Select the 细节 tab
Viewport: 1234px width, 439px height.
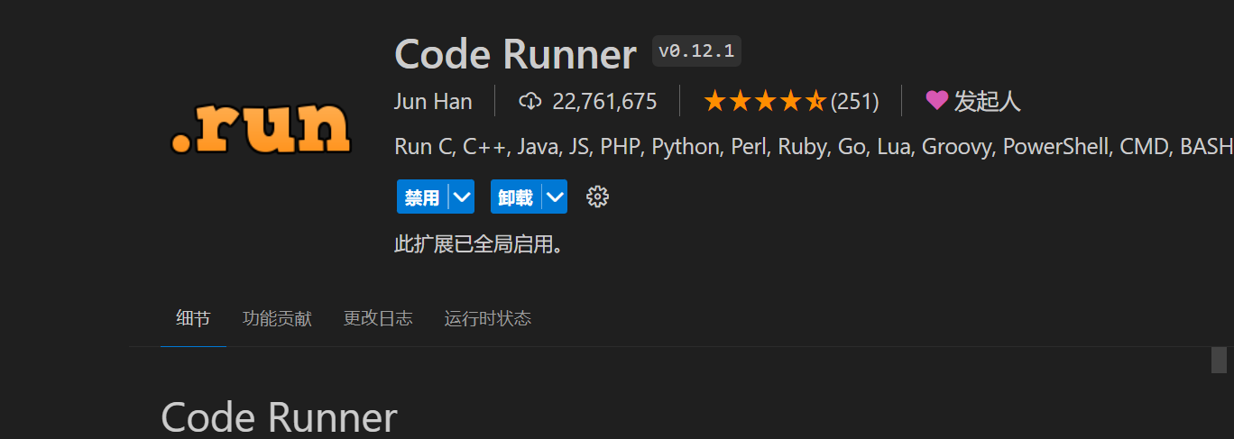click(x=193, y=318)
